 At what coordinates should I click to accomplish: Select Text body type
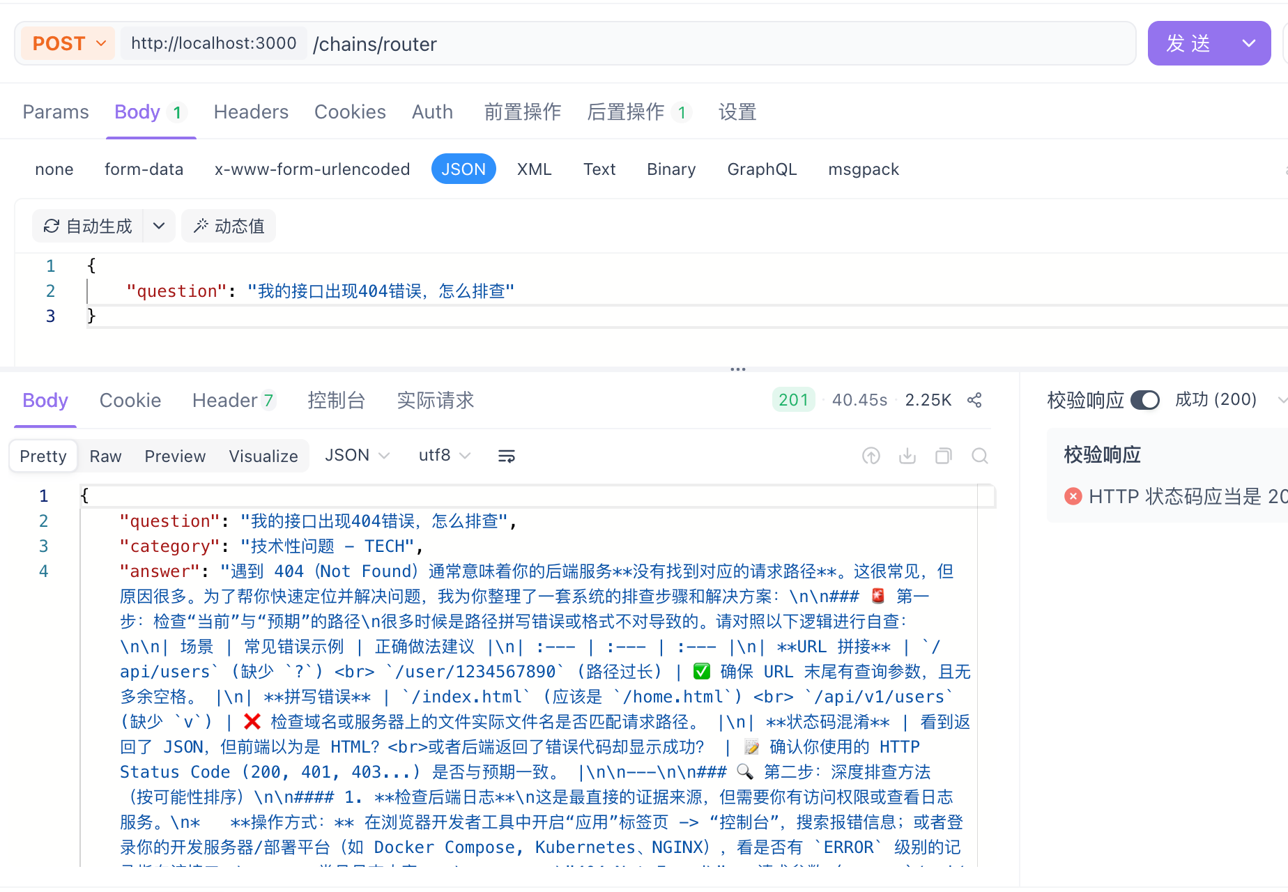pos(599,169)
